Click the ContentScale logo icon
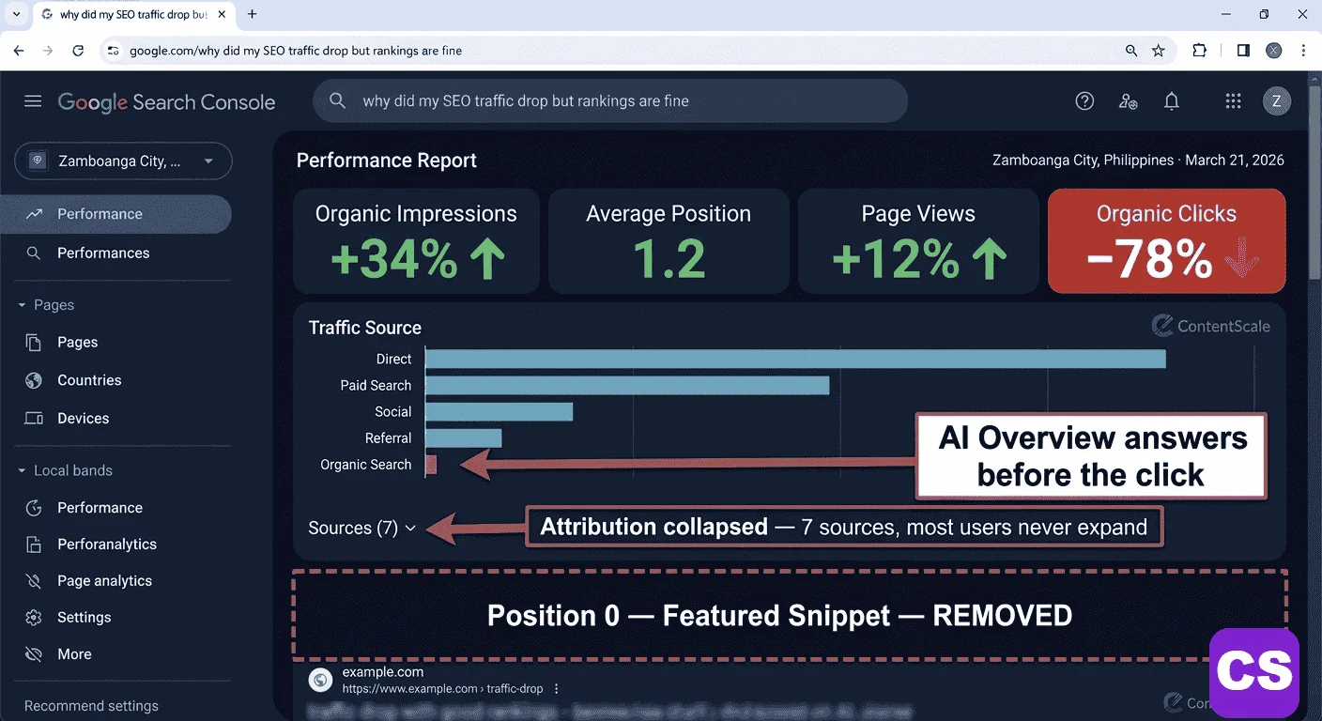The width and height of the screenshot is (1322, 721). 1161,326
